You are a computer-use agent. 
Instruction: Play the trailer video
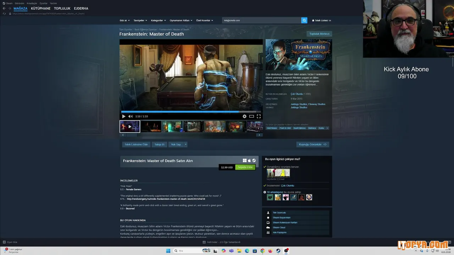click(x=123, y=116)
